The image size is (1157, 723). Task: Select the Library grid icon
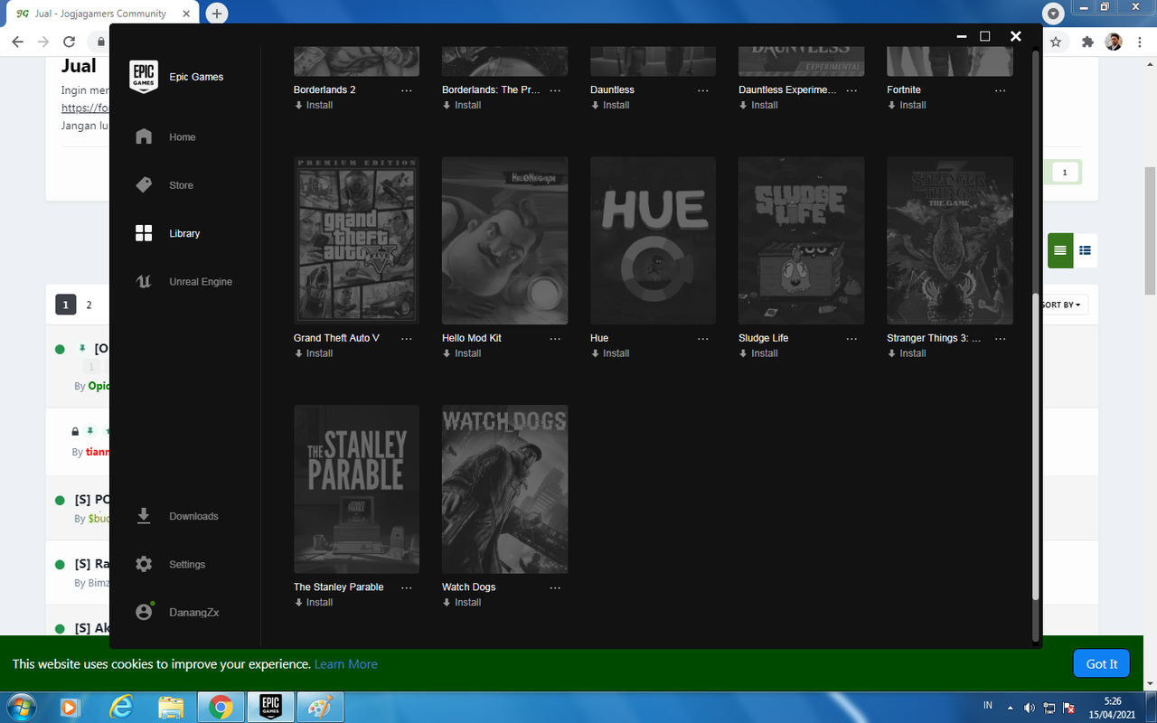click(x=144, y=233)
